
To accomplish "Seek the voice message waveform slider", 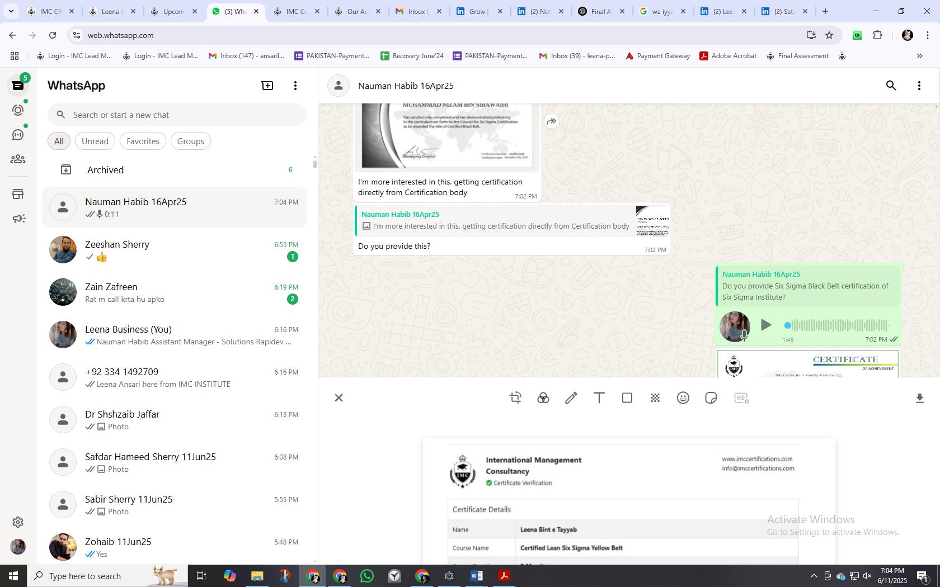I will (x=838, y=325).
